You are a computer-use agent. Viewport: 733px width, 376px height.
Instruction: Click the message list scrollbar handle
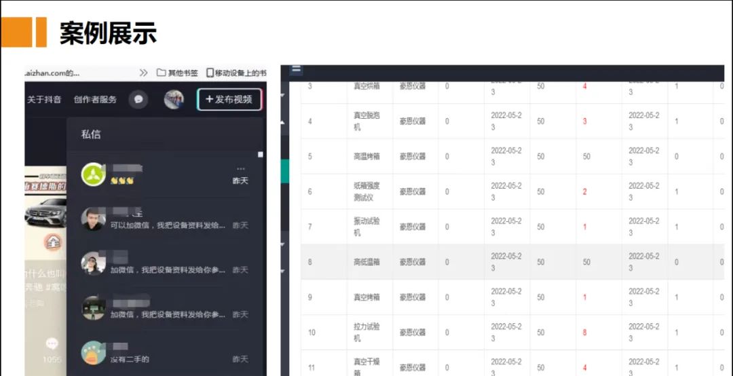(261, 154)
